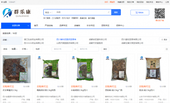Image resolution: width=170 pixels, height=103 pixels.
Task: Click the 切换城市 switch city button
Action: (12, 2)
